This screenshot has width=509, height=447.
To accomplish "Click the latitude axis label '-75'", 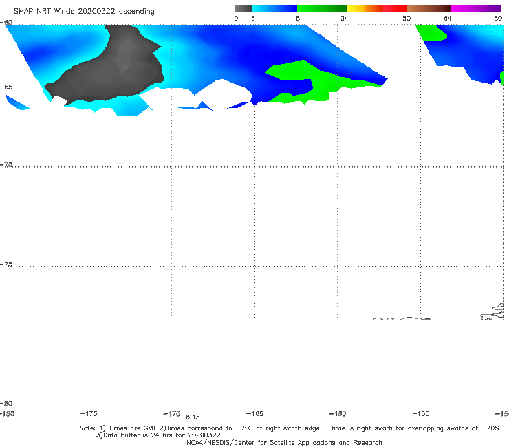I will (x=6, y=265).
